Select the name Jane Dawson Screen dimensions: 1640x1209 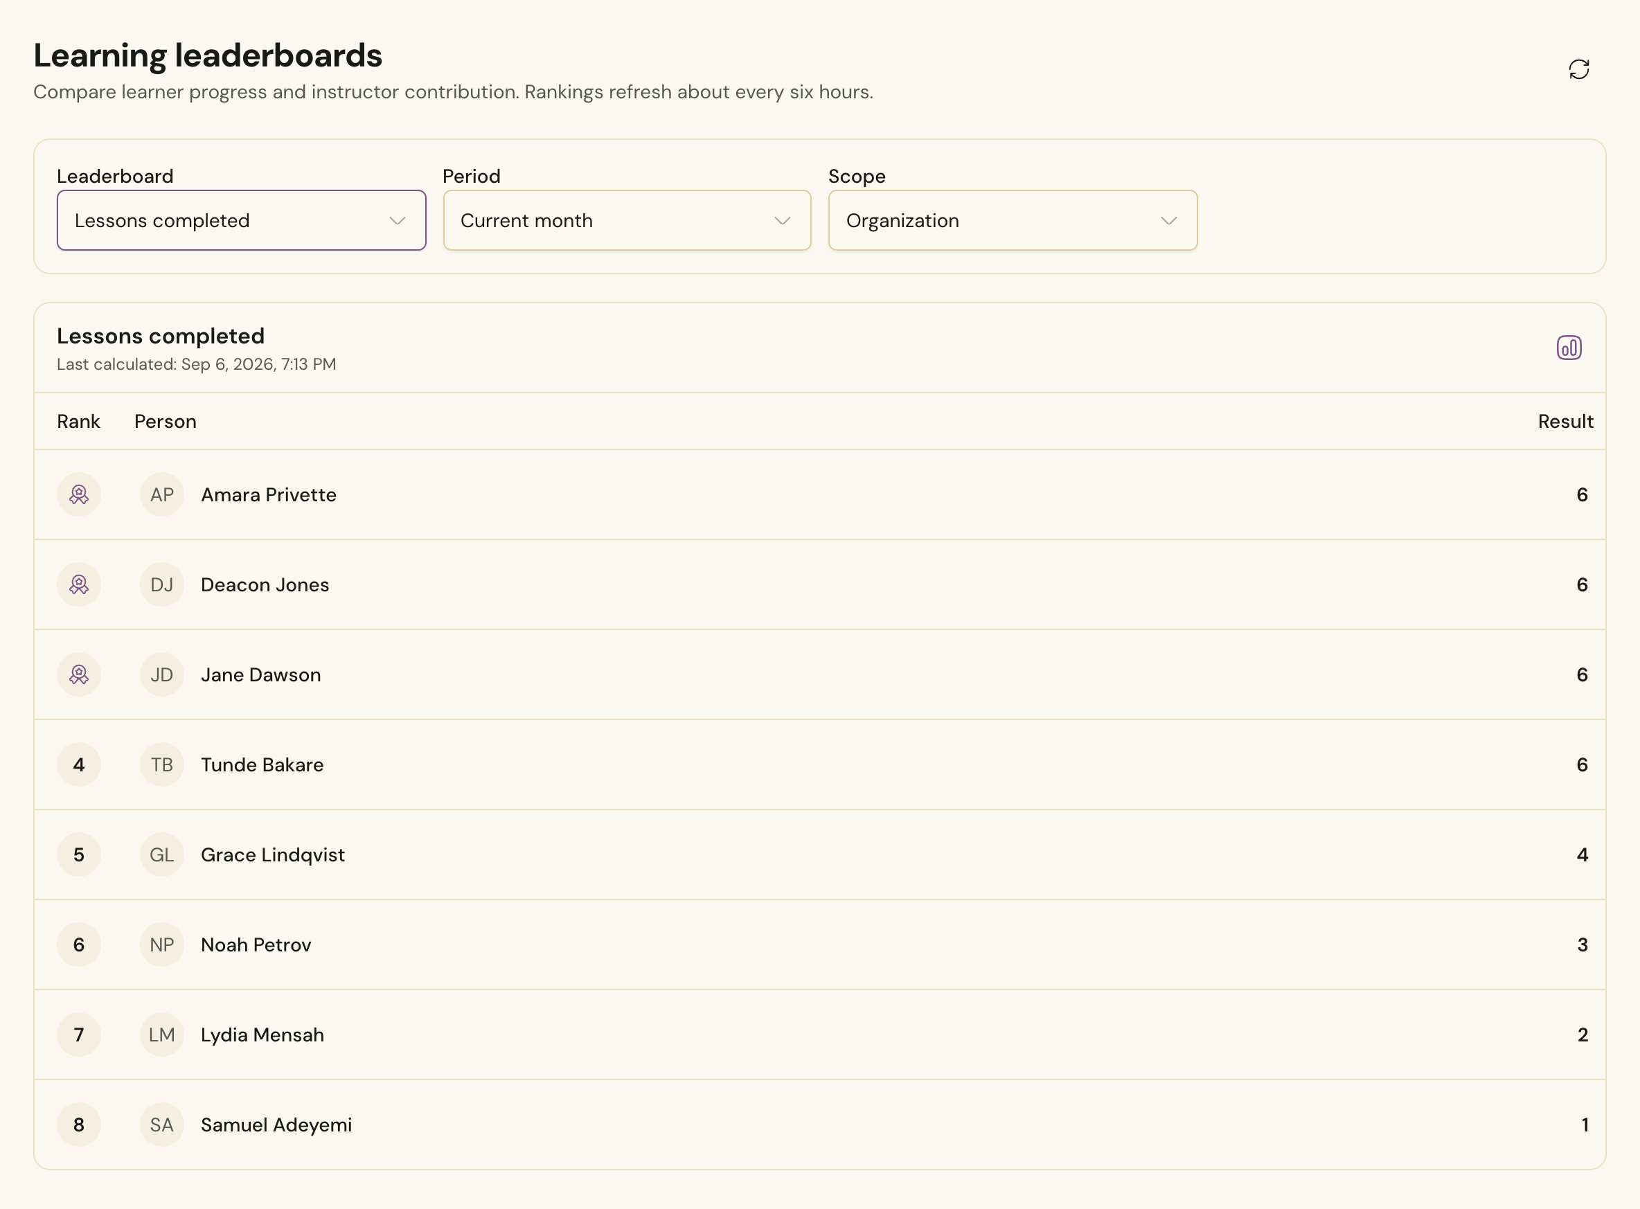(260, 674)
